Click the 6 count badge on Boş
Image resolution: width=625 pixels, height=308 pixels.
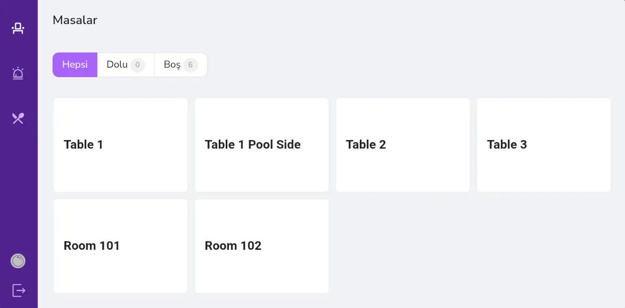click(190, 65)
